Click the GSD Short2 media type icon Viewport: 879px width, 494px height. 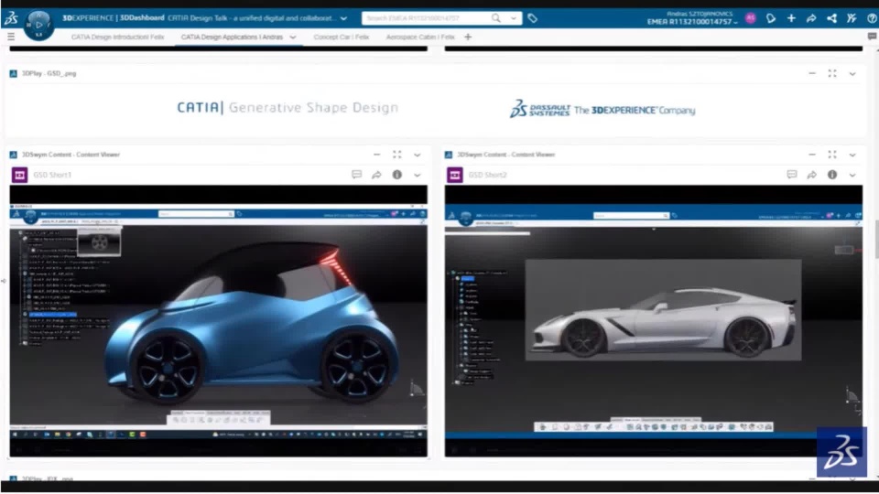[x=455, y=175]
